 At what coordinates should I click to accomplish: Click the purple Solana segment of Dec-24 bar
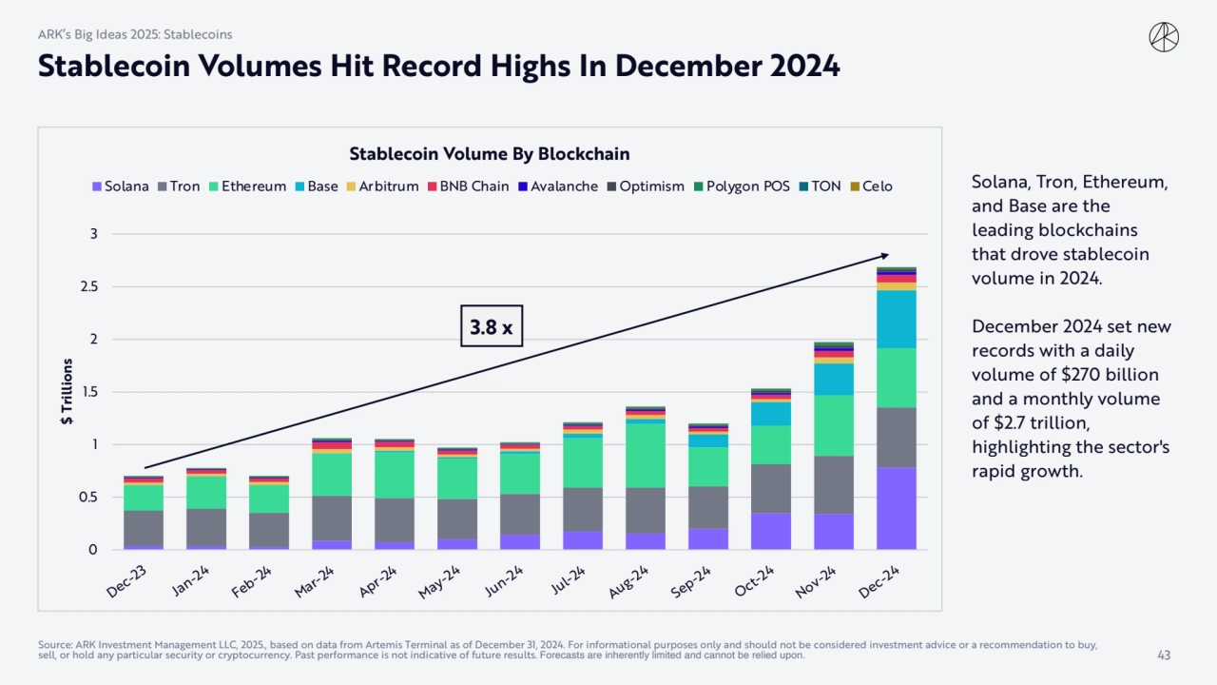(x=897, y=508)
